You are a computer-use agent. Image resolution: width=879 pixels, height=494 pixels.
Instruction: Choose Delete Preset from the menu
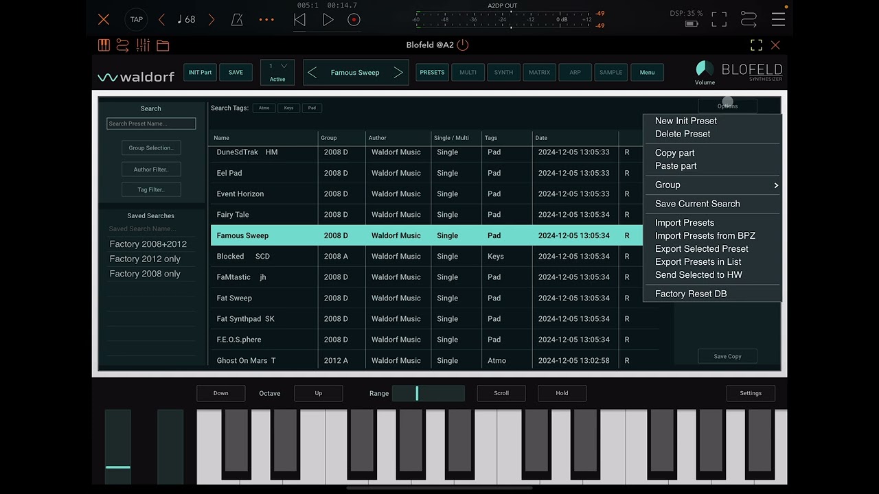pos(683,134)
